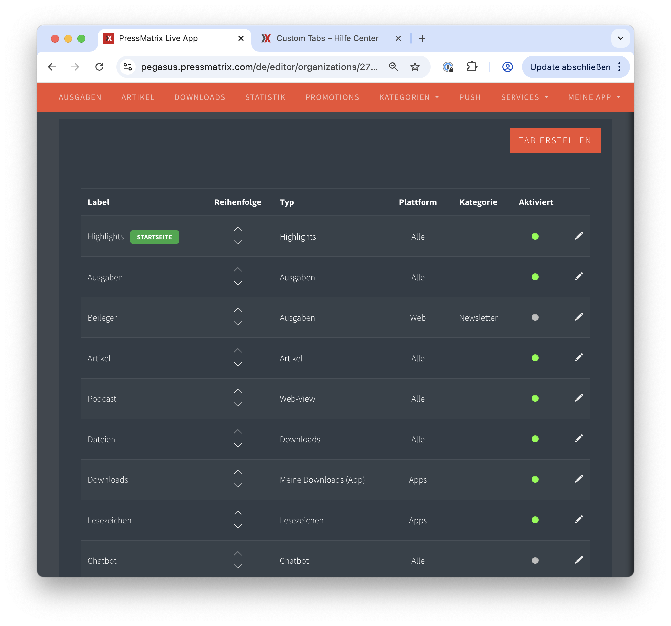Move Artikel row down
The image size is (671, 626).
tap(238, 364)
